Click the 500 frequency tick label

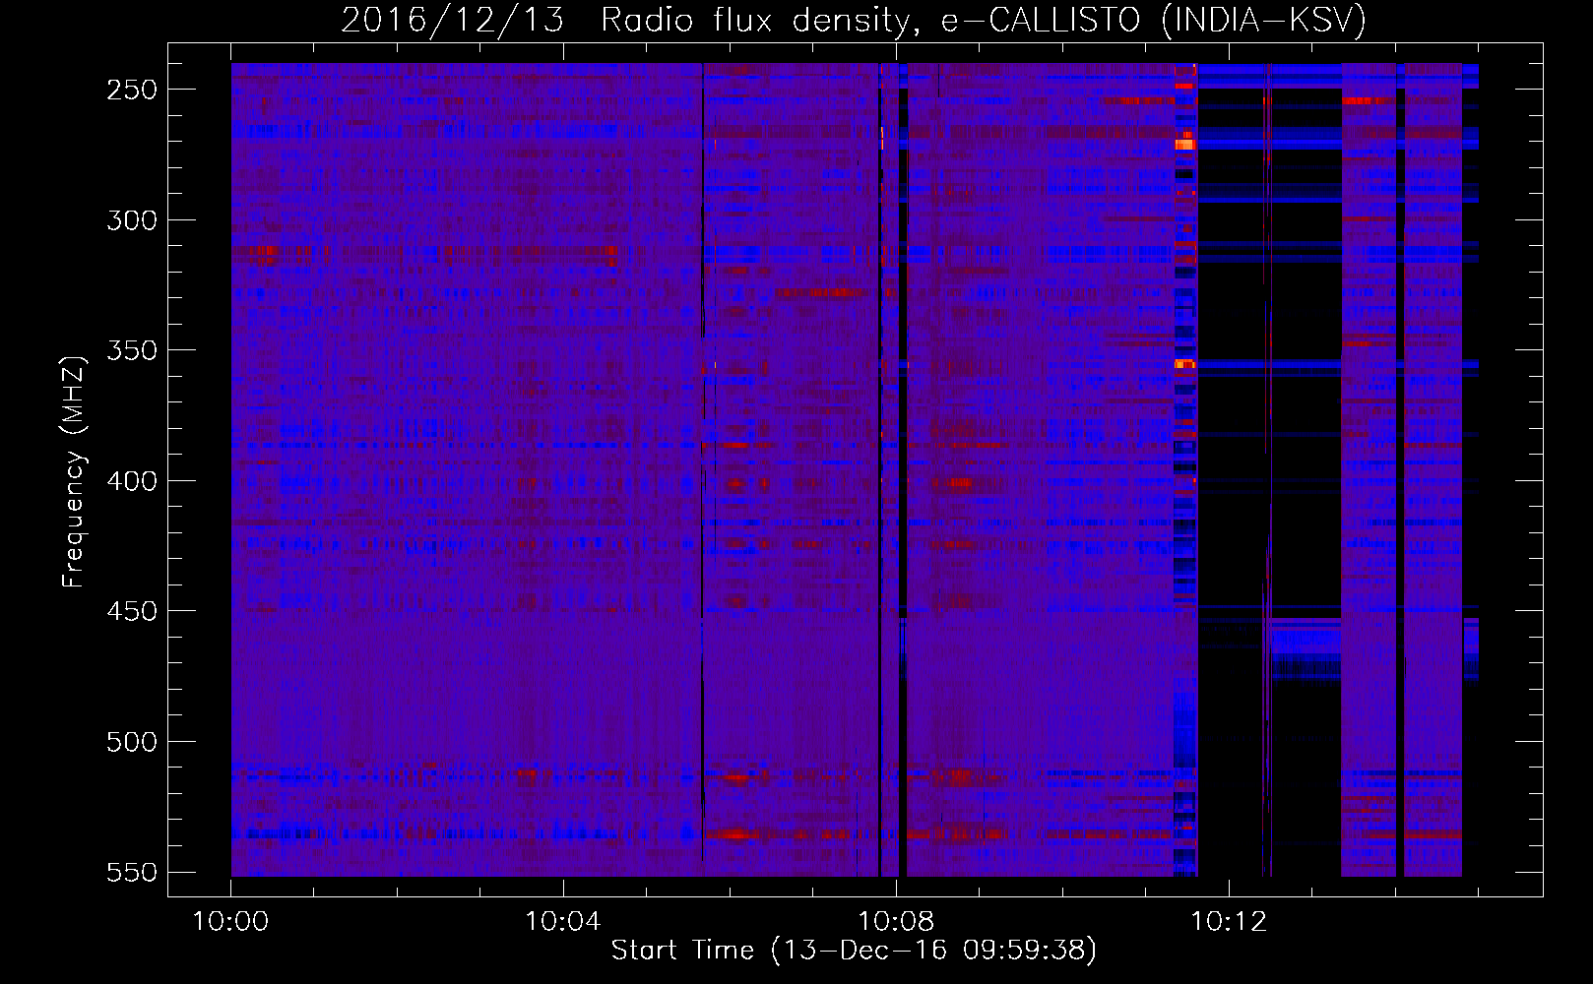pyautogui.click(x=132, y=742)
